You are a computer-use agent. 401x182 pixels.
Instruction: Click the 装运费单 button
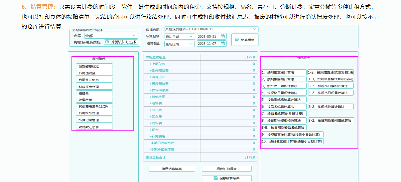(94, 100)
